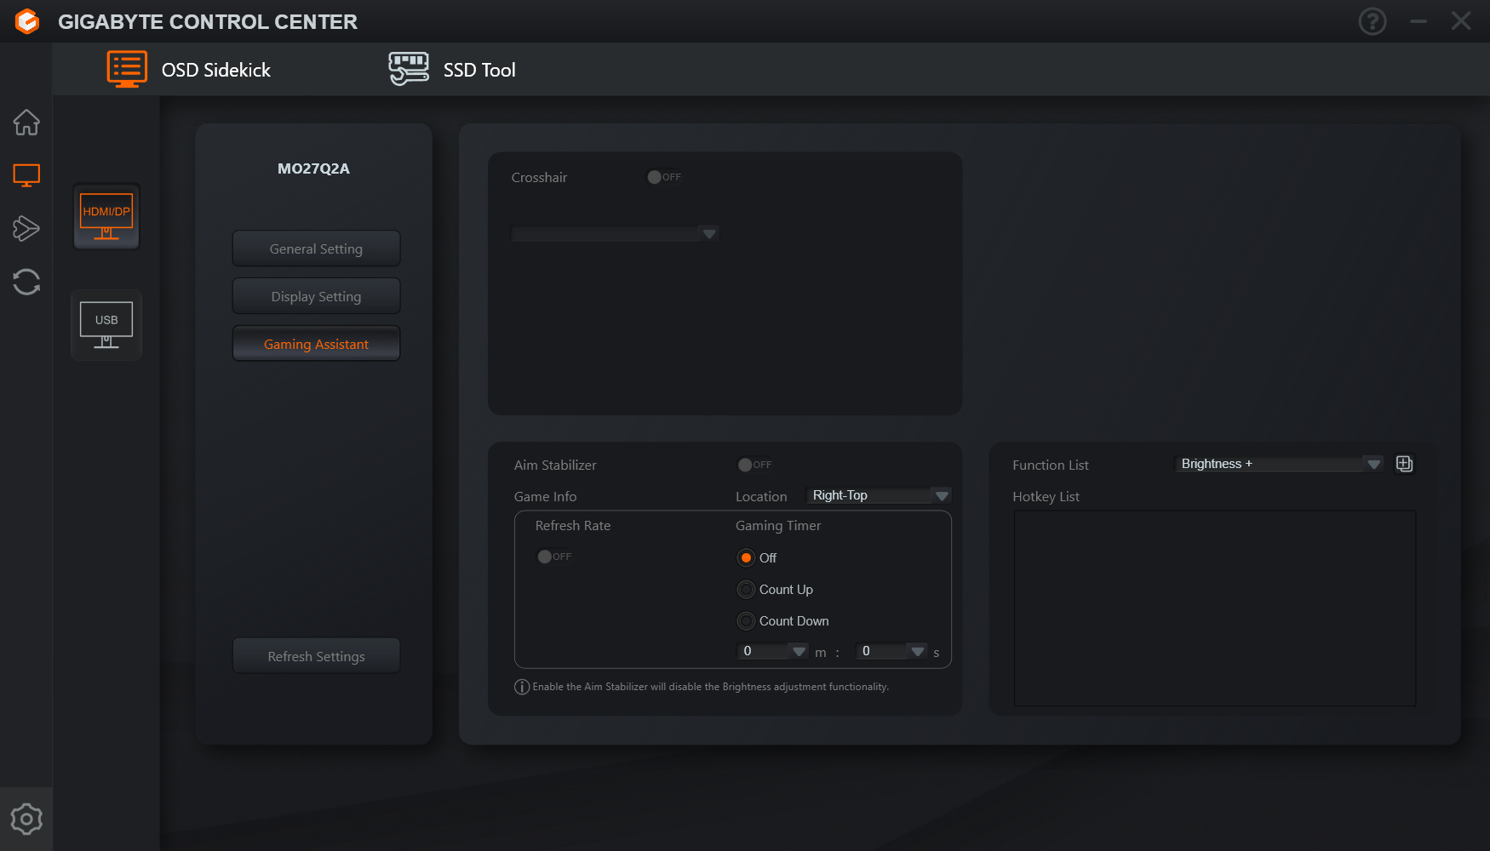Expand the Function List Brightness + dropdown
Image resolution: width=1490 pixels, height=851 pixels.
(x=1279, y=464)
